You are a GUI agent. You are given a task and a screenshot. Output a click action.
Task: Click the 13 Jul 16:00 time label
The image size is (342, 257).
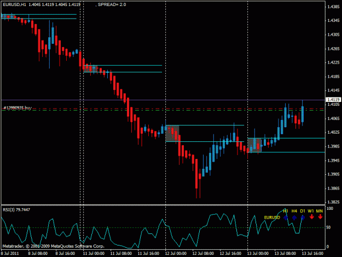(312, 253)
